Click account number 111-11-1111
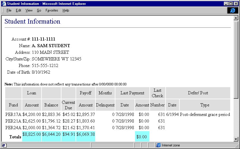The height and width of the screenshot is (149, 240). click(x=44, y=39)
